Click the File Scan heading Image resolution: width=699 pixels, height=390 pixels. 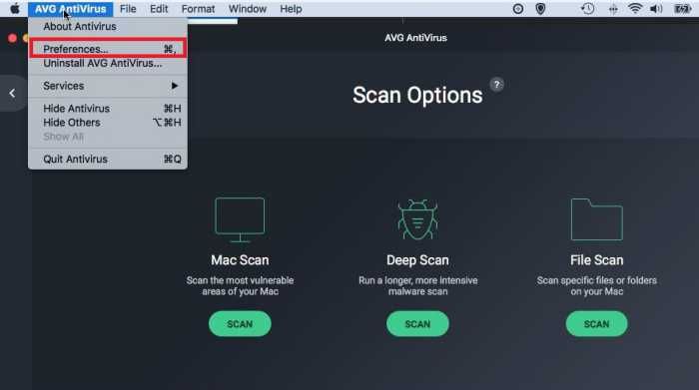coord(596,260)
